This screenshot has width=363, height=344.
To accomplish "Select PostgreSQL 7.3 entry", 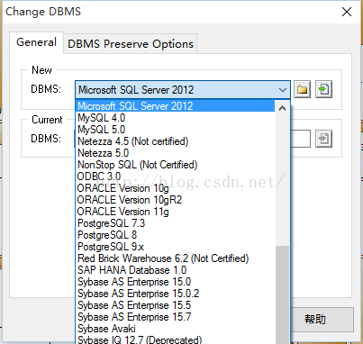I will click(x=176, y=223).
